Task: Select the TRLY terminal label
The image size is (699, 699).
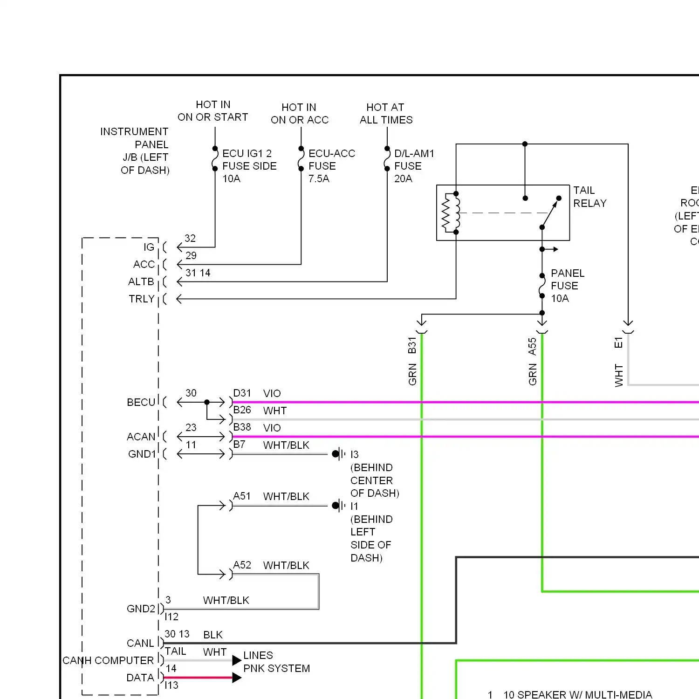Action: tap(142, 299)
